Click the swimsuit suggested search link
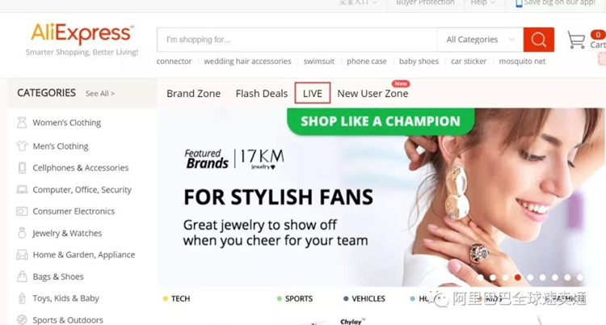The height and width of the screenshot is (325, 606). [319, 61]
